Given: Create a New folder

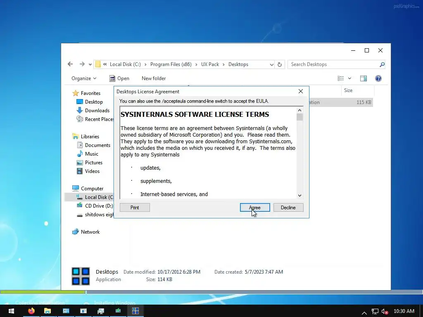Looking at the screenshot, I should 154,78.
